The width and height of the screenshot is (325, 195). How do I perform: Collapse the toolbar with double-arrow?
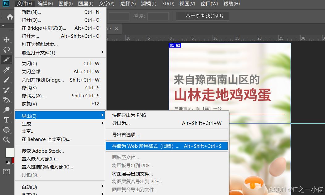[3, 26]
